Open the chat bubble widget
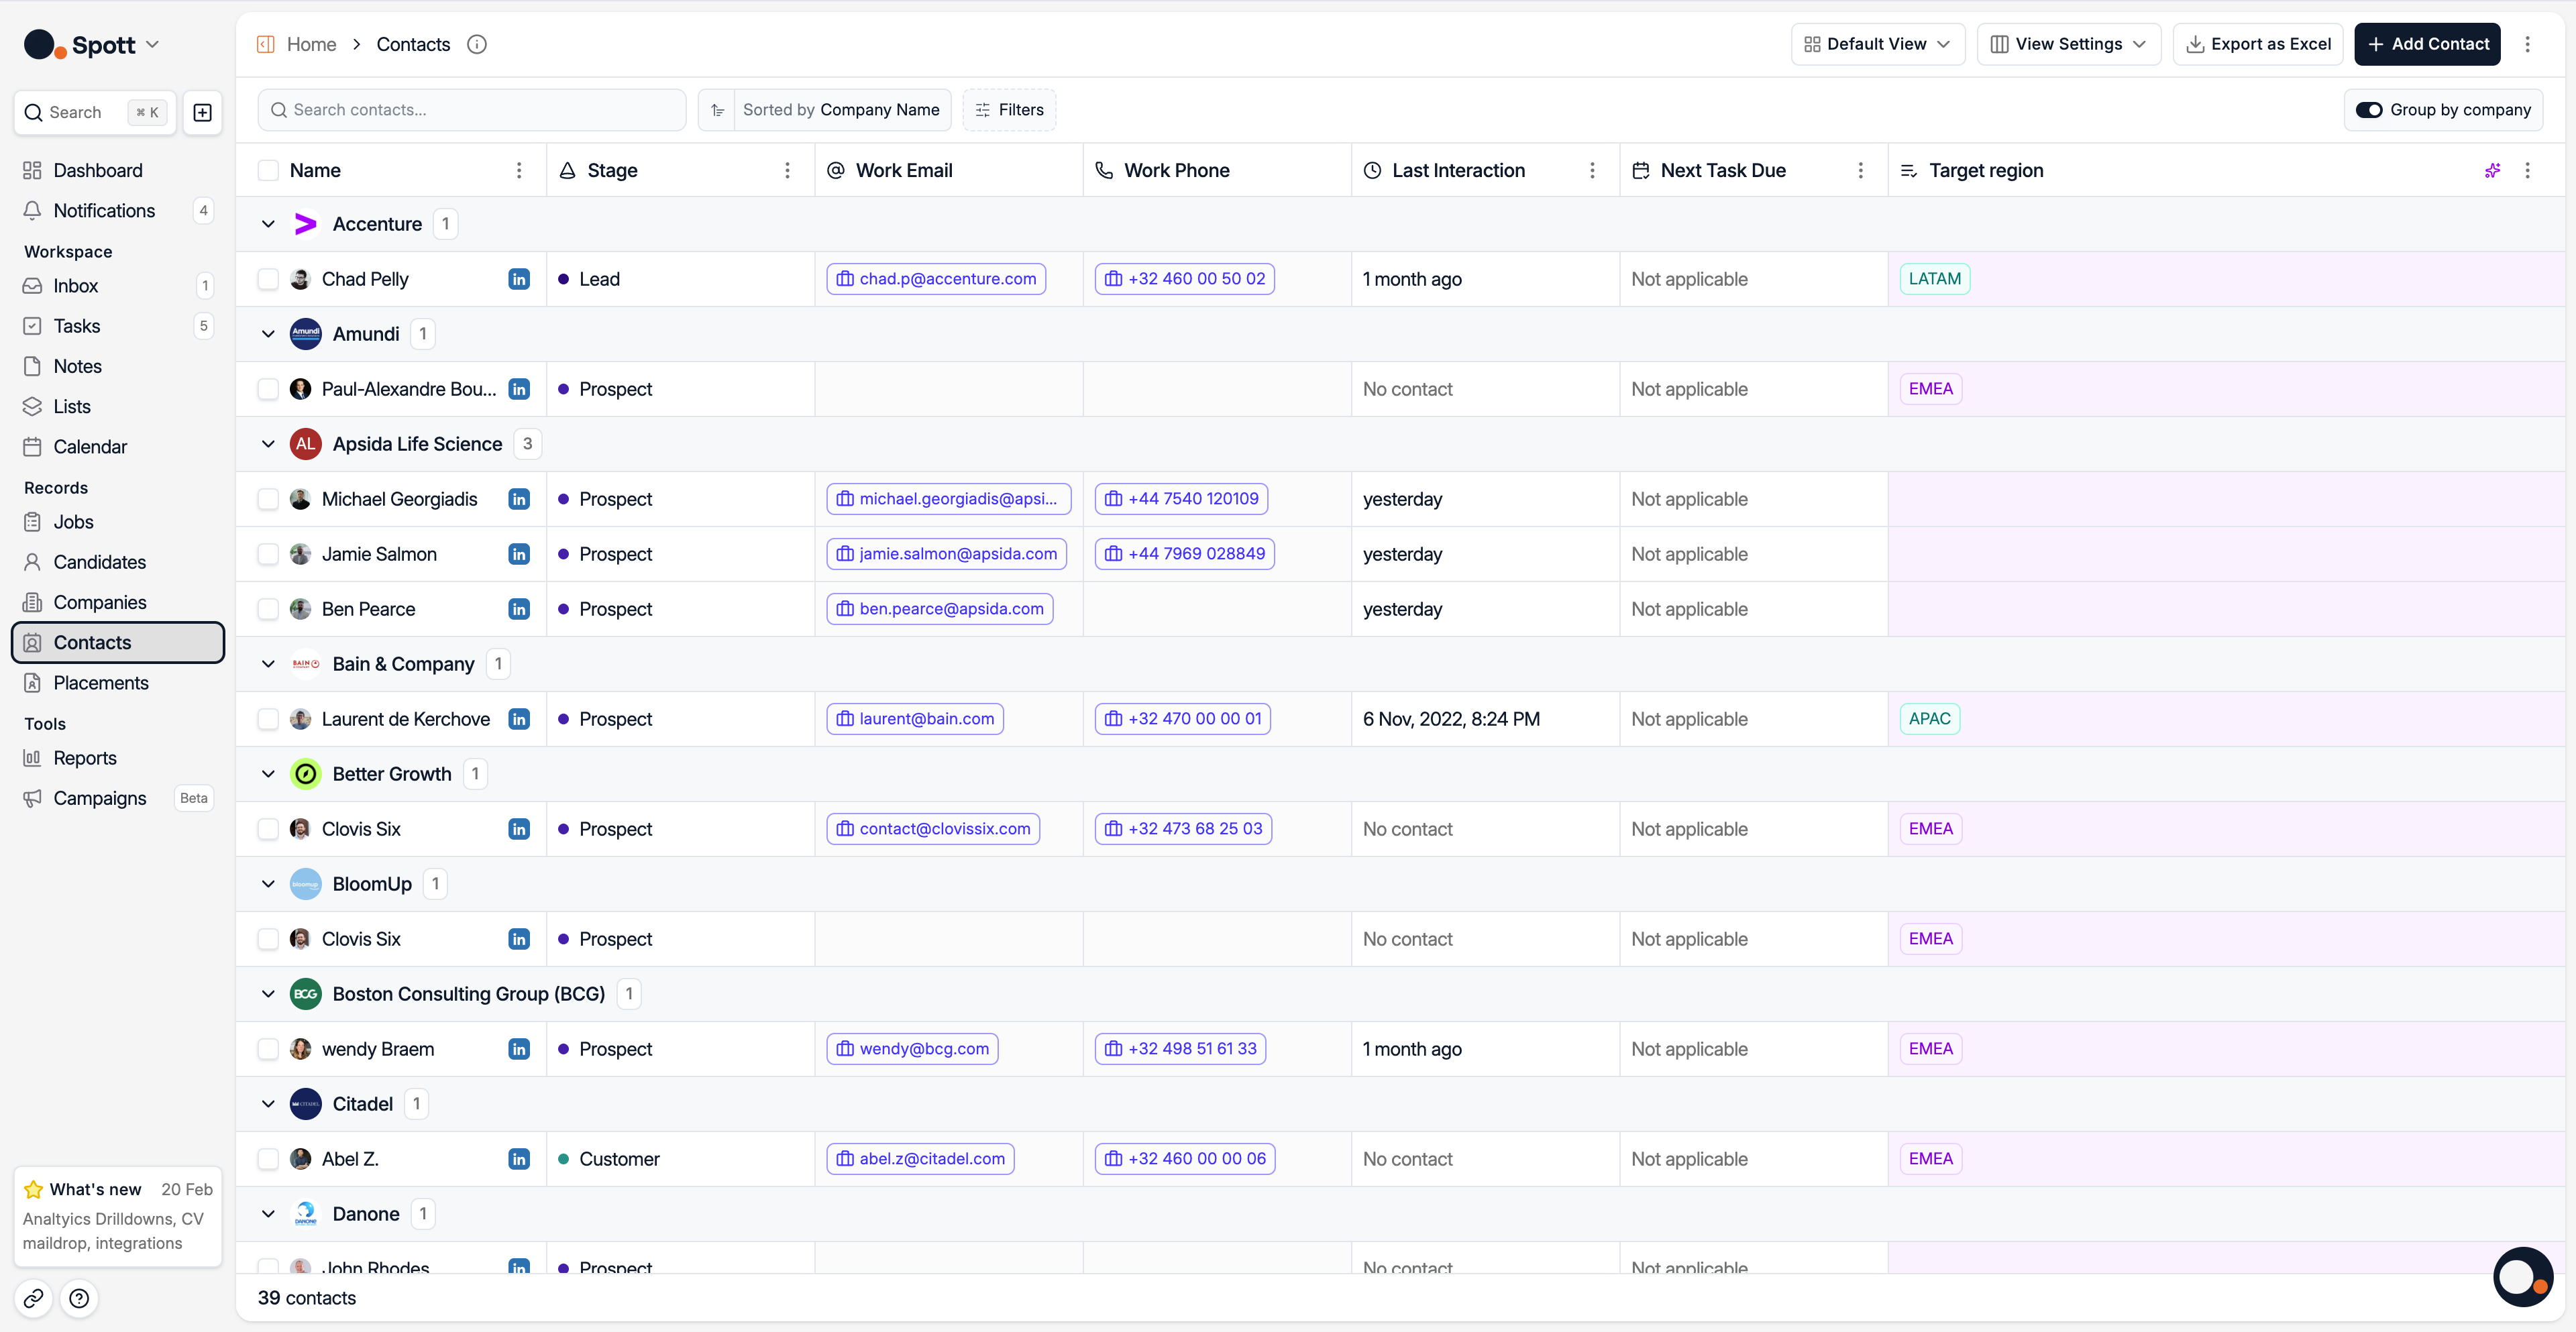 (2522, 1276)
